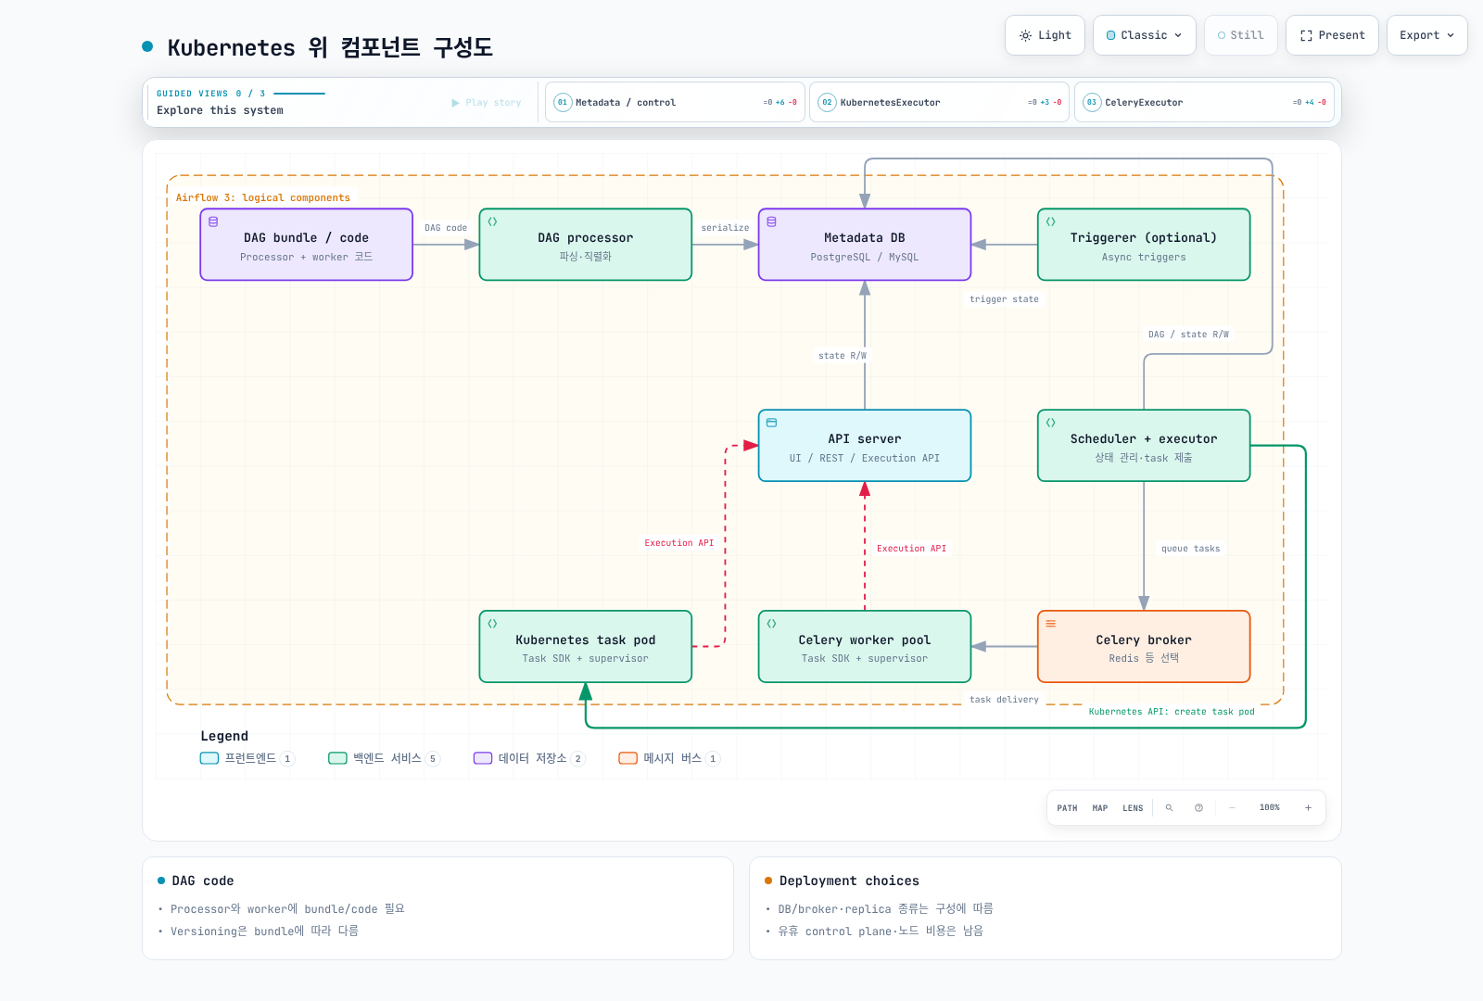Select MAP mode in diagram toolbar

(1100, 808)
